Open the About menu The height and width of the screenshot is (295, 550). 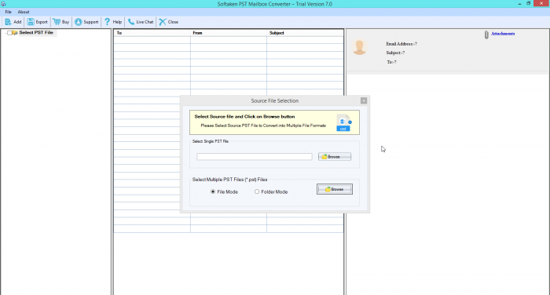point(24,12)
